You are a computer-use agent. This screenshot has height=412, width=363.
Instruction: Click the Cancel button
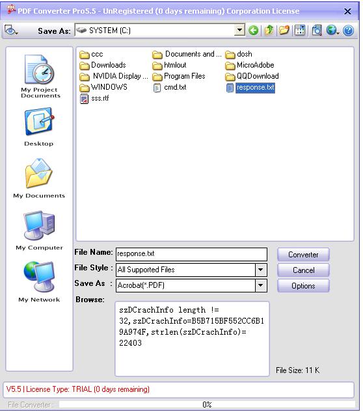[303, 270]
